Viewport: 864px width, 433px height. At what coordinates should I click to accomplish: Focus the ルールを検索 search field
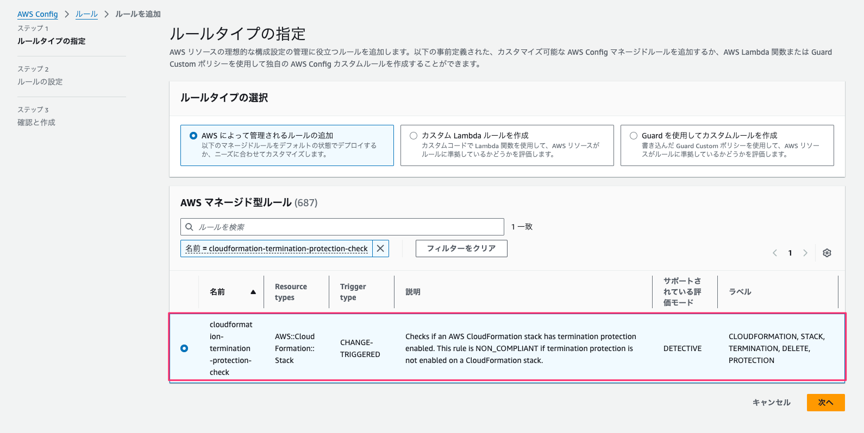click(x=342, y=227)
